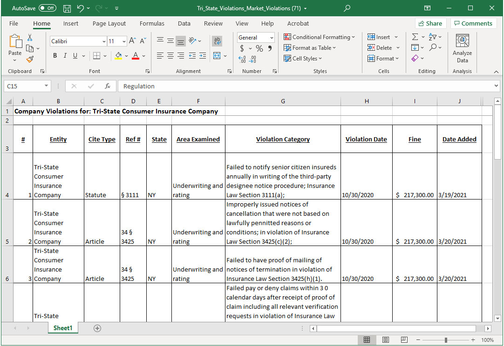This screenshot has height=346, width=504.
Task: Open the font size 11 dropdown
Action: click(124, 41)
